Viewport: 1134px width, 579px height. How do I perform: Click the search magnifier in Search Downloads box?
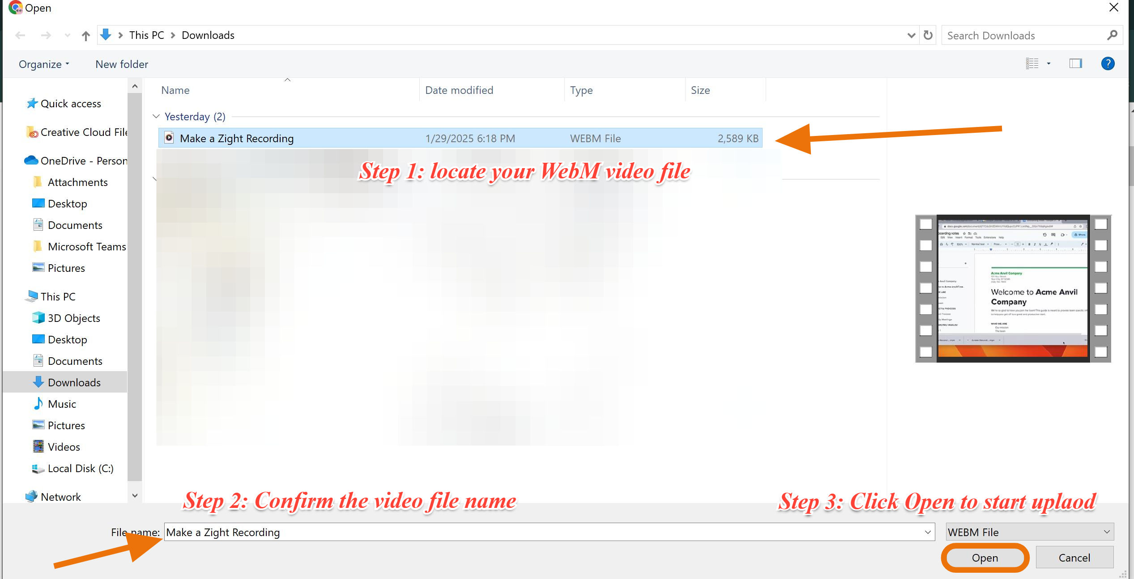[x=1112, y=35]
